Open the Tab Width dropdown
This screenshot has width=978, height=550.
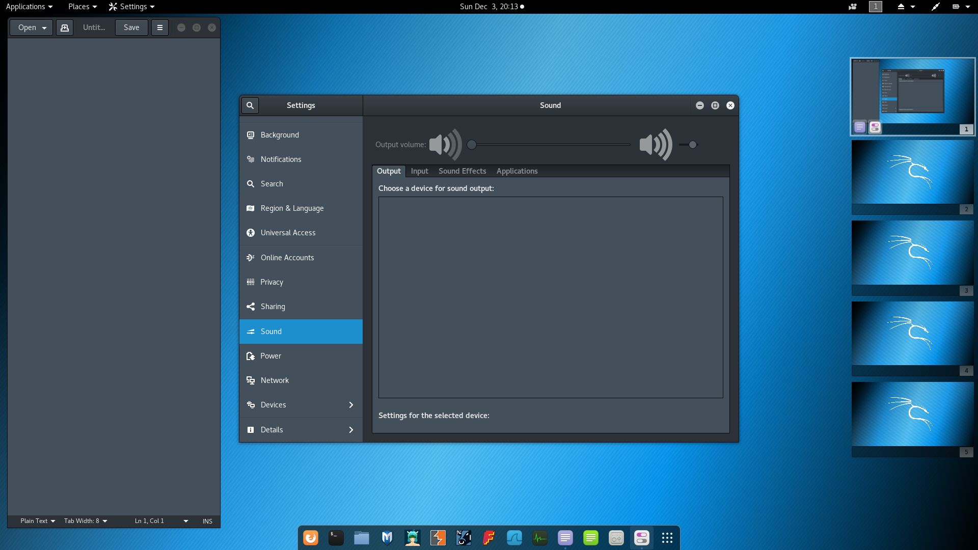(x=86, y=521)
